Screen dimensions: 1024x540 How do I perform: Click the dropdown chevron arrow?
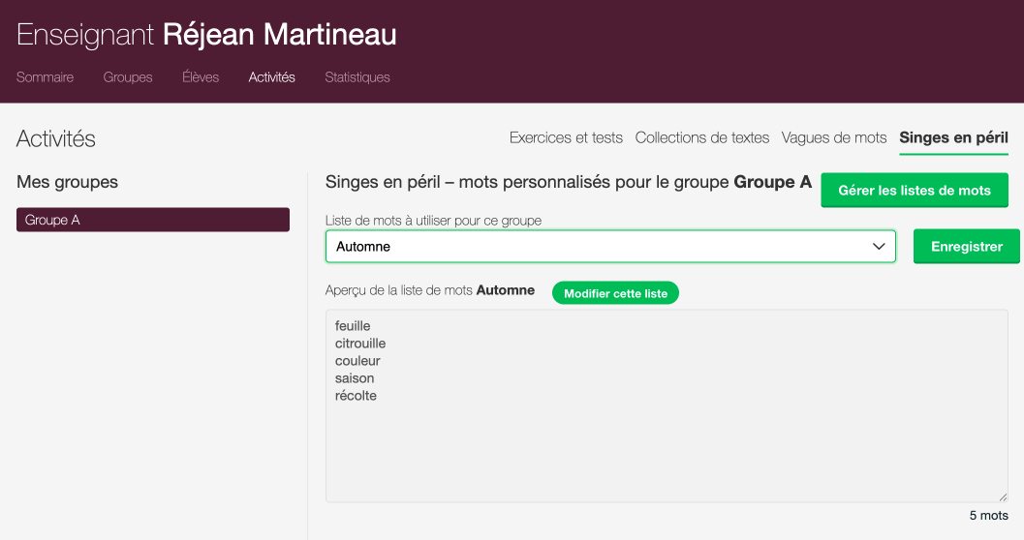point(880,247)
